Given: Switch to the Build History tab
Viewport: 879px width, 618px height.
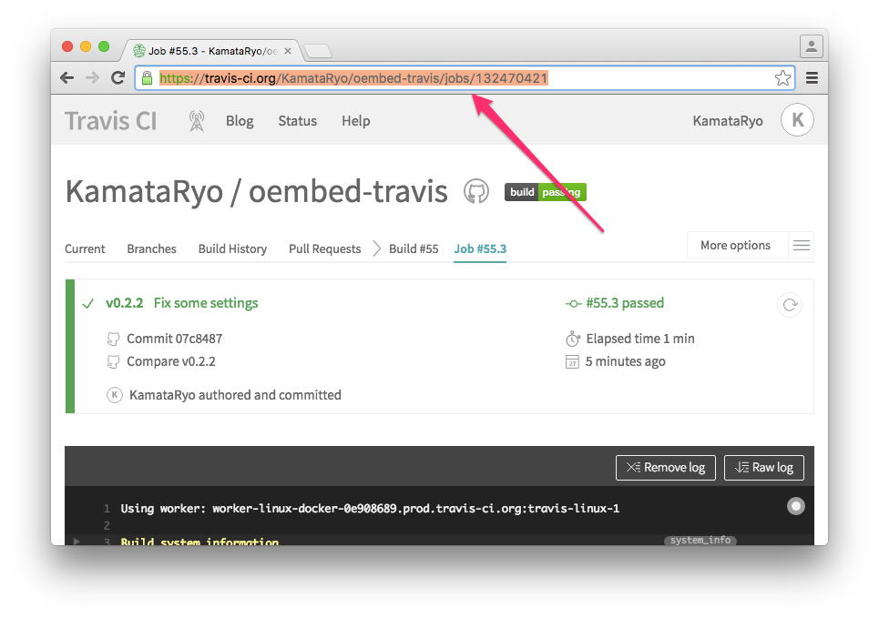Looking at the screenshot, I should tap(232, 248).
